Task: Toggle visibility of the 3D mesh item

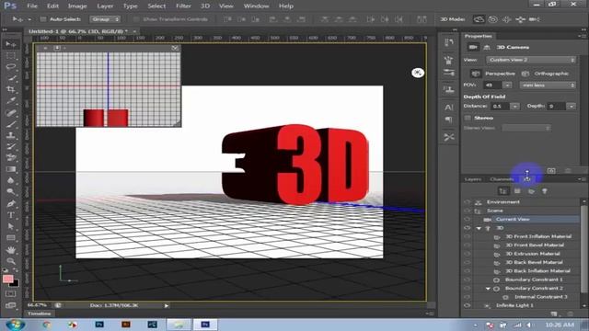Action: click(467, 228)
